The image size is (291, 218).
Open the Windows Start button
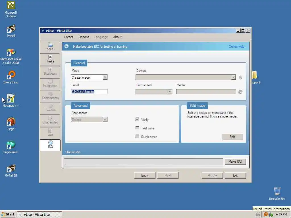tap(8, 214)
